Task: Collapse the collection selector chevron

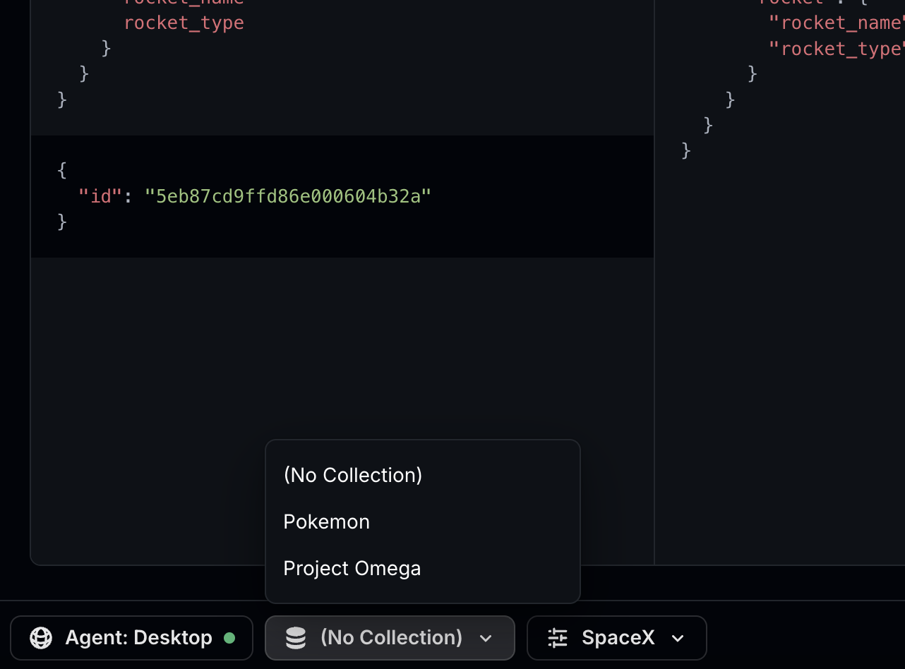Action: click(x=486, y=639)
